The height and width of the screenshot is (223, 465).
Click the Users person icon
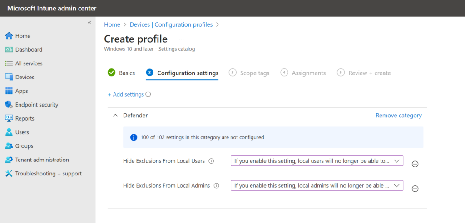pyautogui.click(x=9, y=132)
